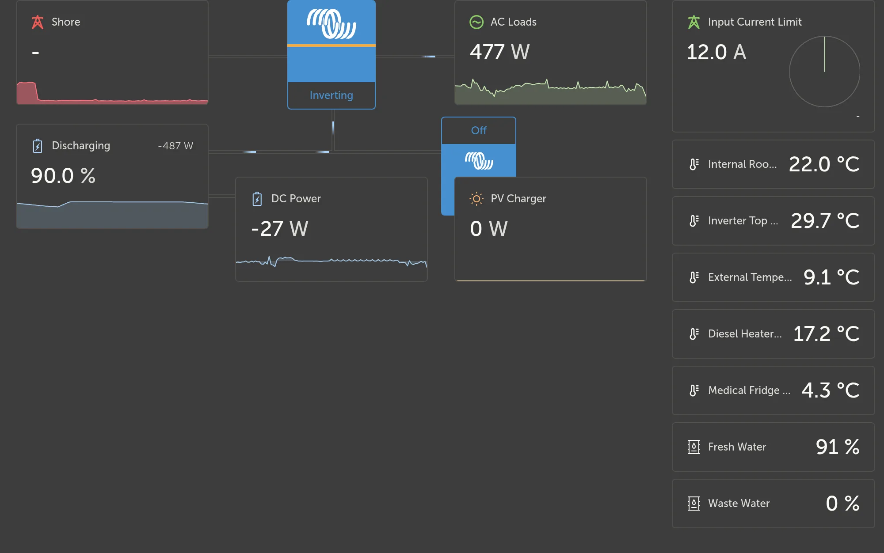Click the Fresh Water tank icon

click(x=694, y=447)
